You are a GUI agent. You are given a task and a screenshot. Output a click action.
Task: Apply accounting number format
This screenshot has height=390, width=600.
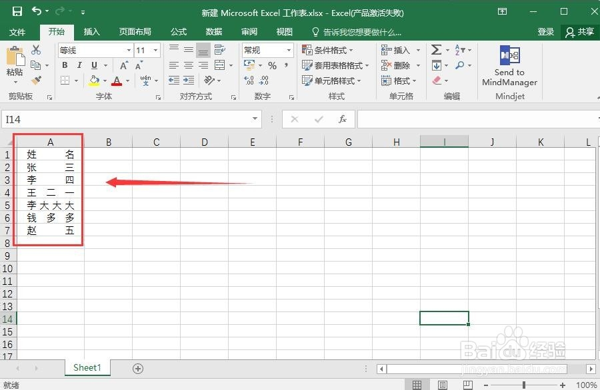click(249, 65)
